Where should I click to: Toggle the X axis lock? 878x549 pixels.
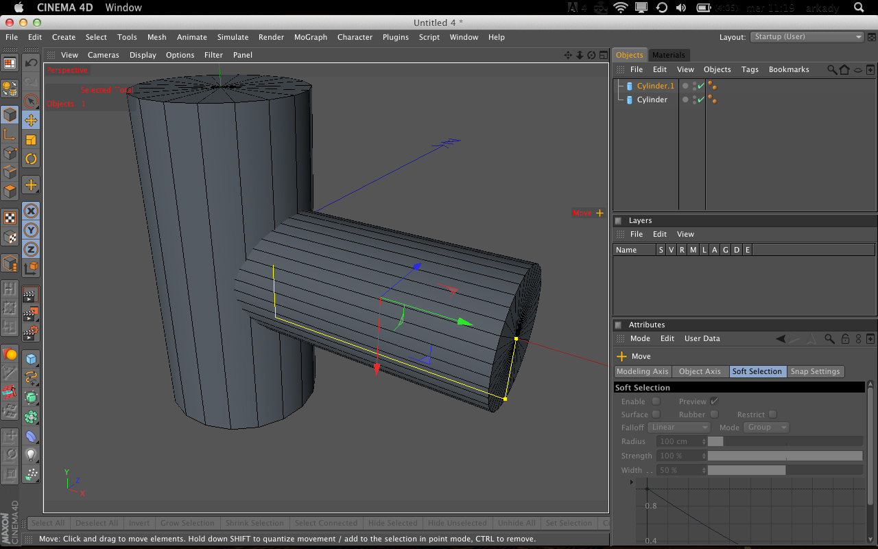point(31,211)
